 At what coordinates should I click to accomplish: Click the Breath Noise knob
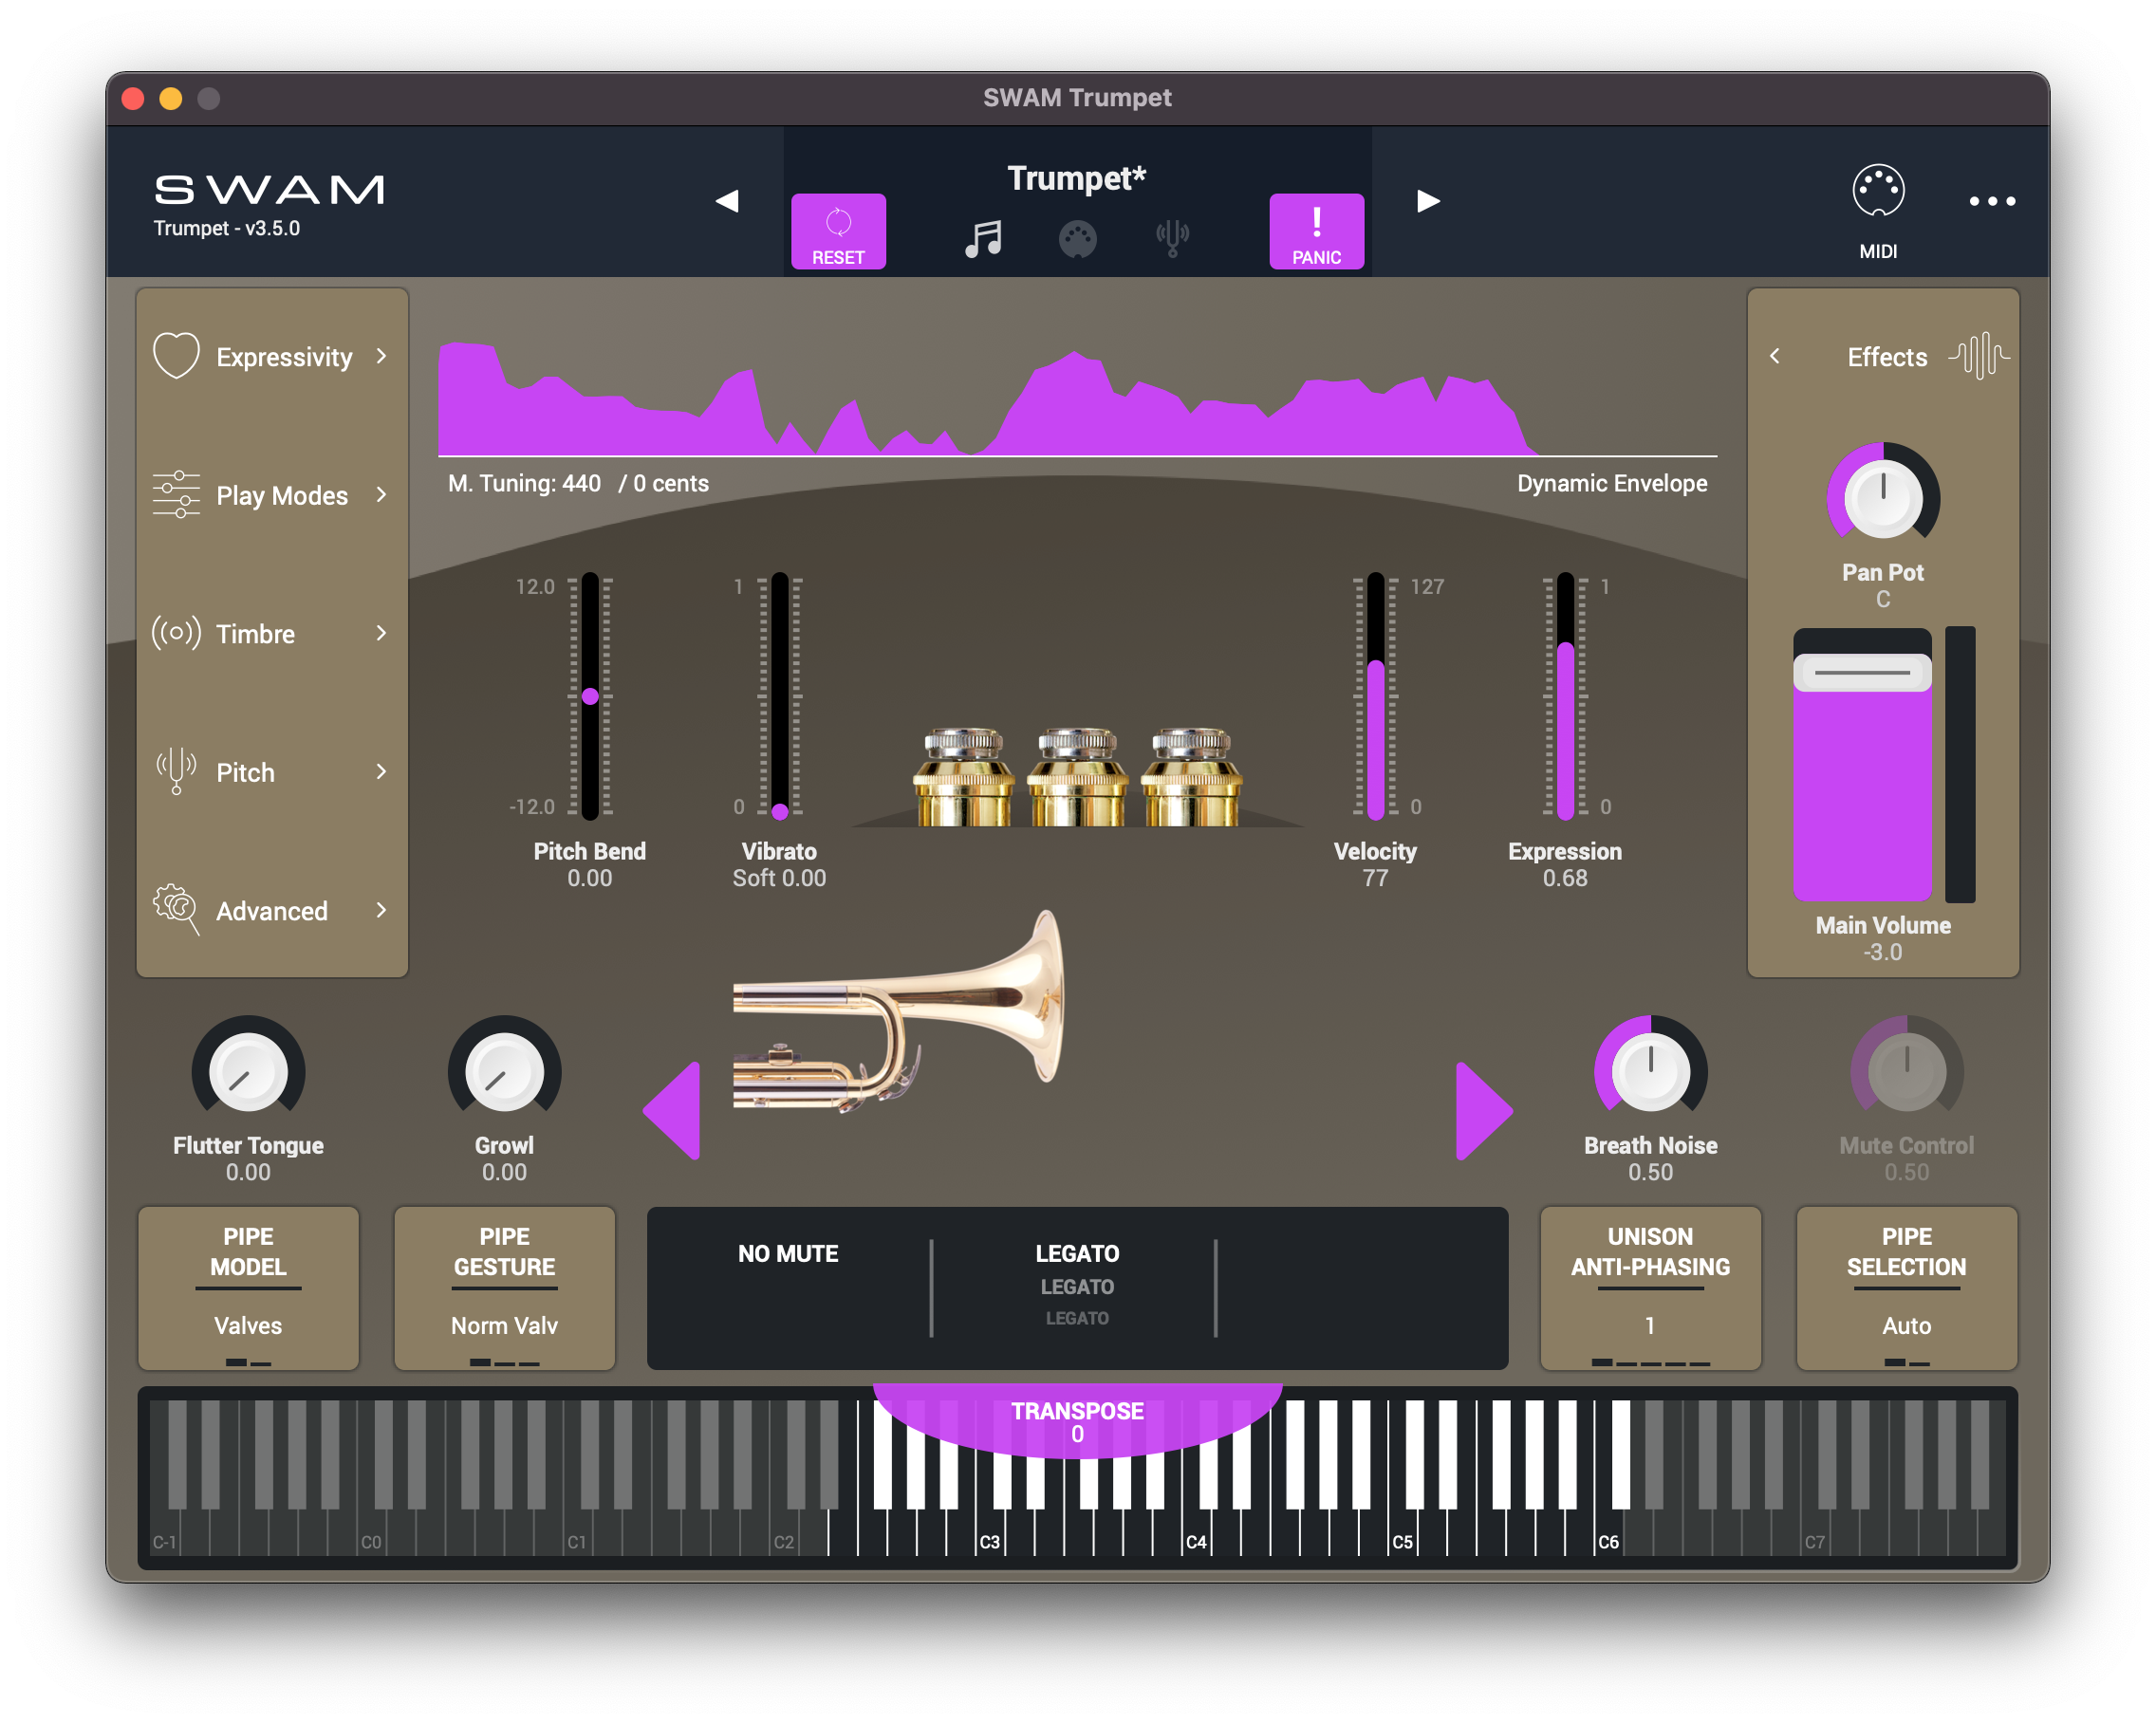tap(1650, 1071)
